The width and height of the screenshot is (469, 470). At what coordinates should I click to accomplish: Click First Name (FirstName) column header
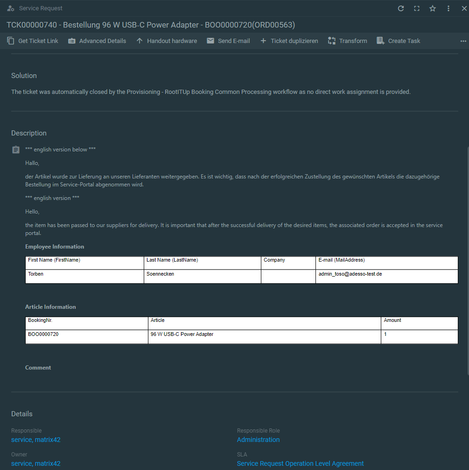point(84,263)
